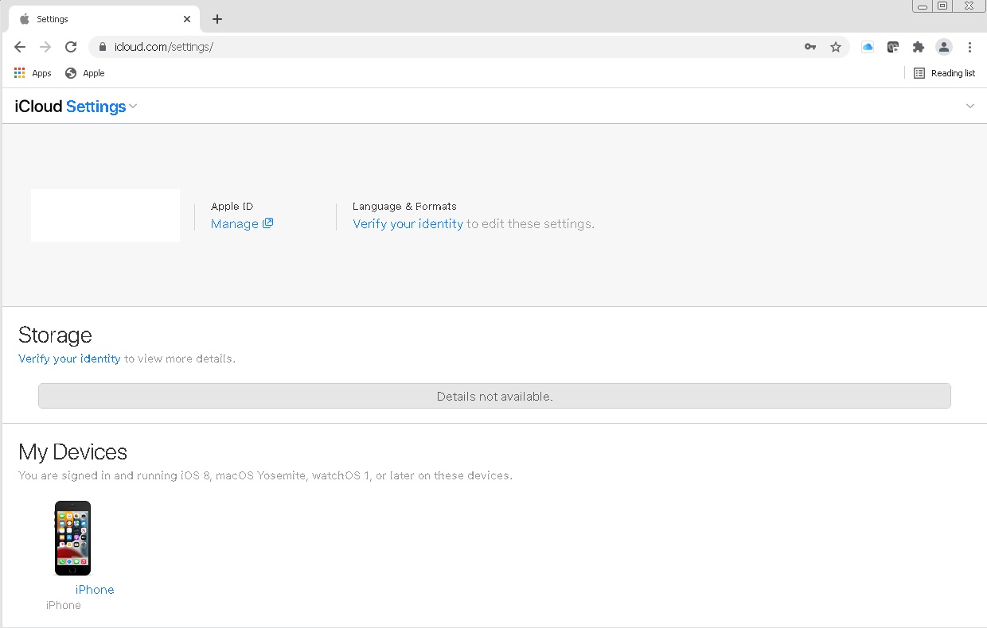Open a new browser tab

(217, 19)
